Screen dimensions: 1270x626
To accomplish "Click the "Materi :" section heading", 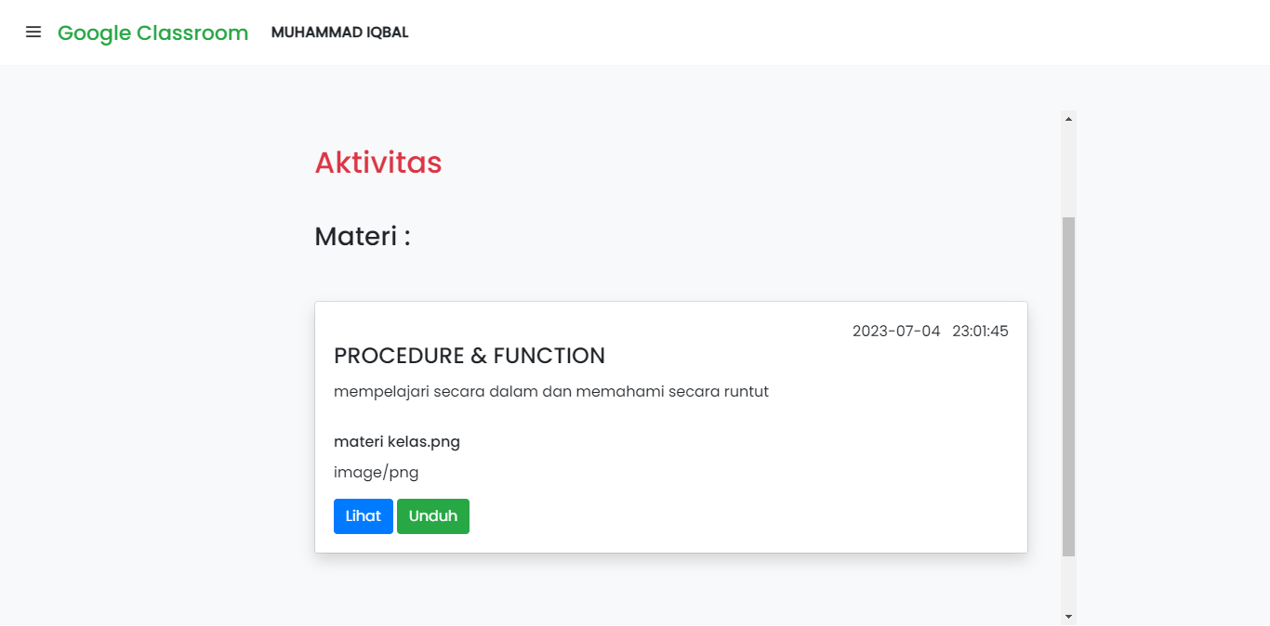I will tap(363, 237).
